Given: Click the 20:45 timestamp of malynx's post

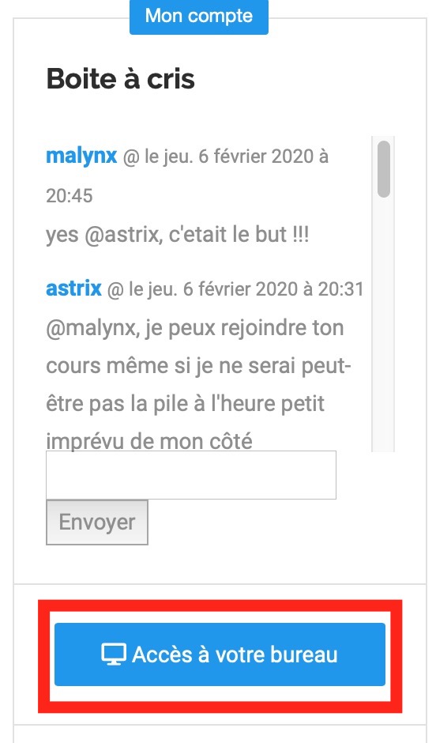Looking at the screenshot, I should point(70,195).
